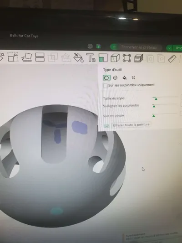Click the green and blue device icon in top bar
Viewport: 182px width, 243px height.
98,46
